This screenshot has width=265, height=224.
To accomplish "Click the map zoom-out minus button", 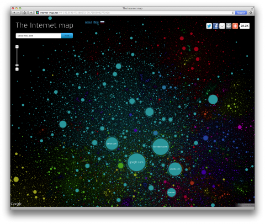I will point(17,69).
